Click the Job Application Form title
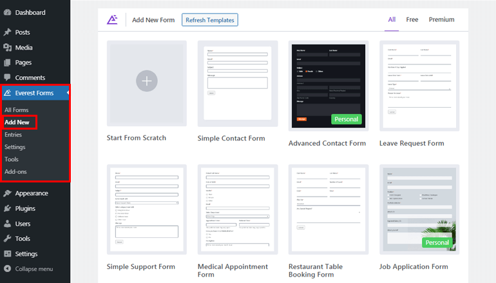This screenshot has width=496, height=283. (x=414, y=266)
